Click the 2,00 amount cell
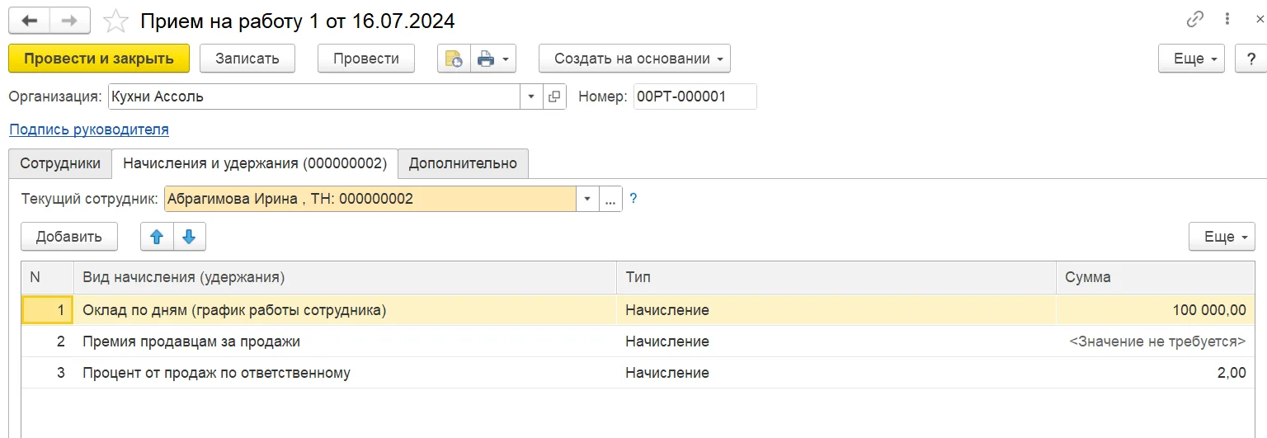This screenshot has height=438, width=1267. tap(1156, 373)
